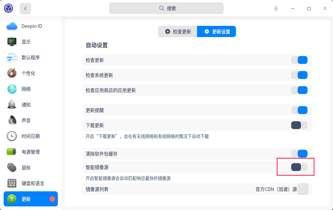Click the red update notification dot
Viewport: 333px width, 210px height.
click(x=52, y=199)
